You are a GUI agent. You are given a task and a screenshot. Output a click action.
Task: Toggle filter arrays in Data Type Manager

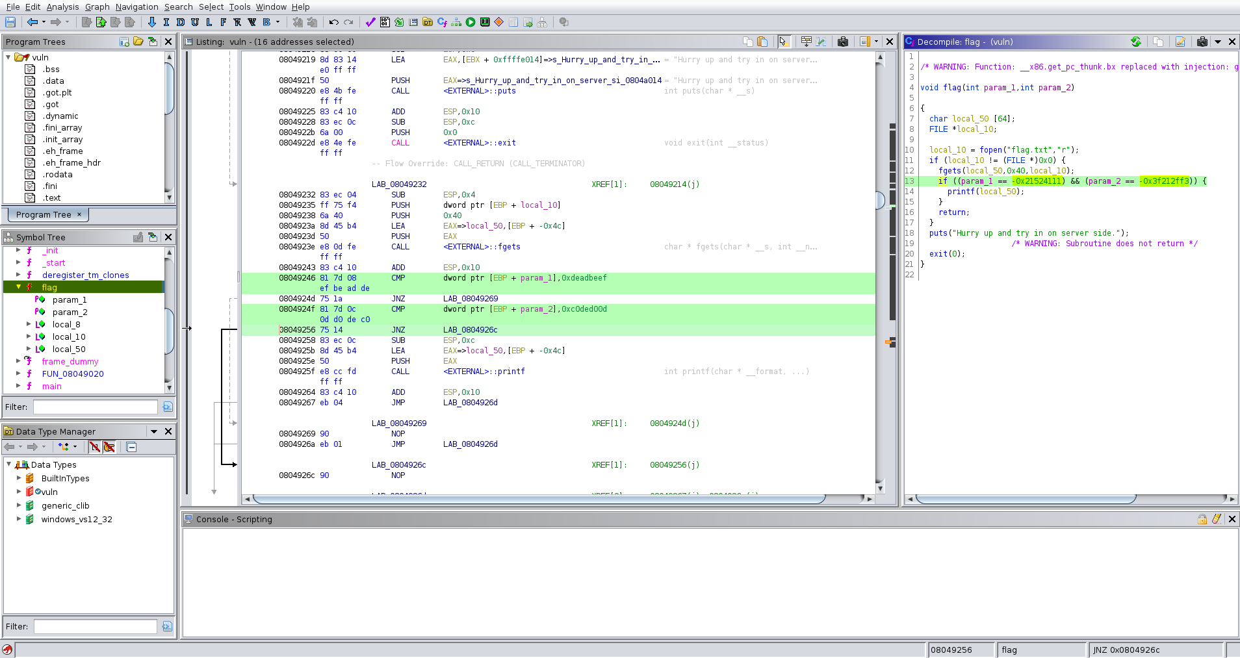[x=95, y=447]
